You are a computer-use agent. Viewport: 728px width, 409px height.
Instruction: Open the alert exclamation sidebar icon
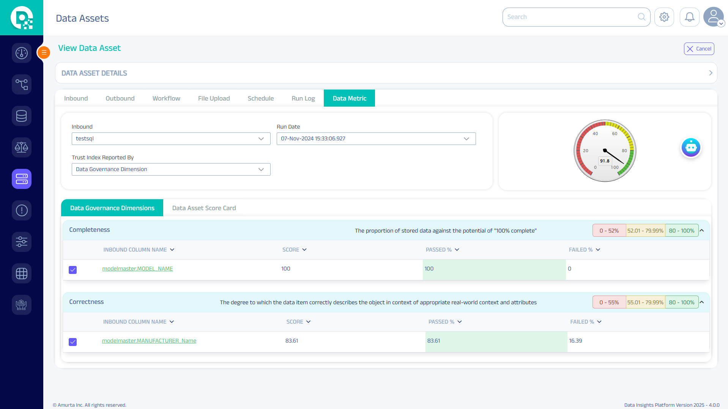point(22,210)
